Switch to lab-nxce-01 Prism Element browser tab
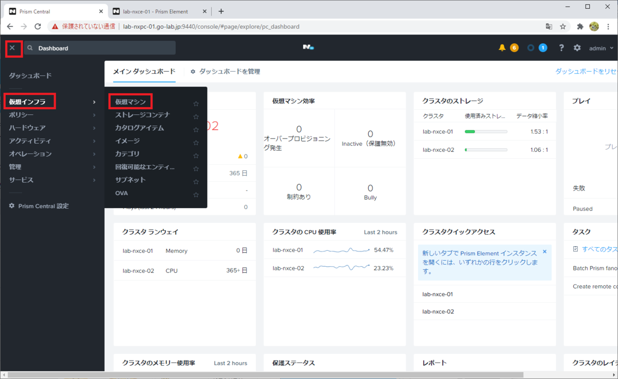618x379 pixels. 155,11
